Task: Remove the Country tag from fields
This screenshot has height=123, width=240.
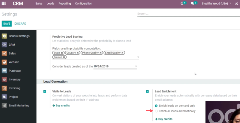Action: tap(78, 53)
